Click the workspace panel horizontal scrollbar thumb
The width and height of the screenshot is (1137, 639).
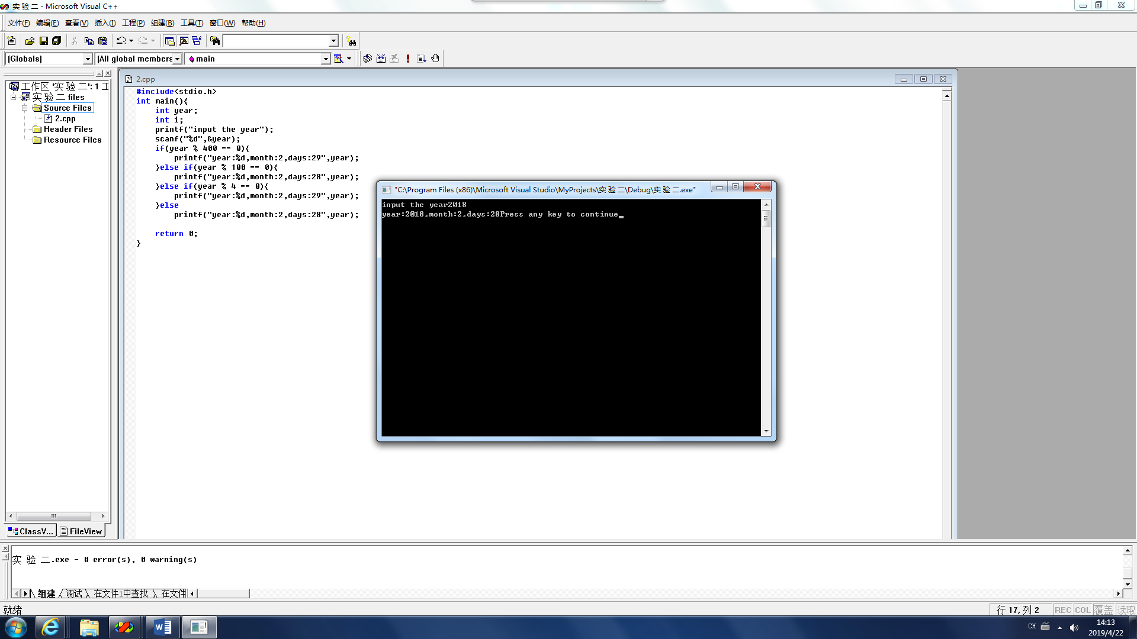click(53, 516)
